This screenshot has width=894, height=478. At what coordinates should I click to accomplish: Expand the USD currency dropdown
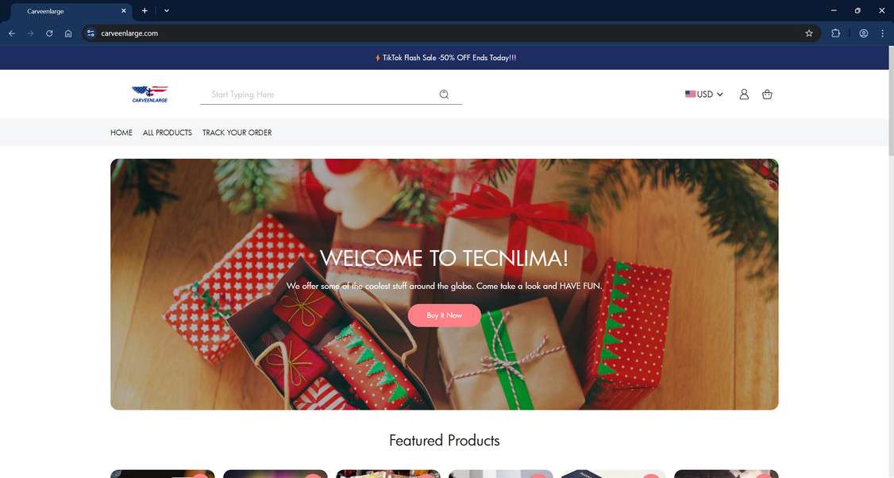(x=704, y=94)
